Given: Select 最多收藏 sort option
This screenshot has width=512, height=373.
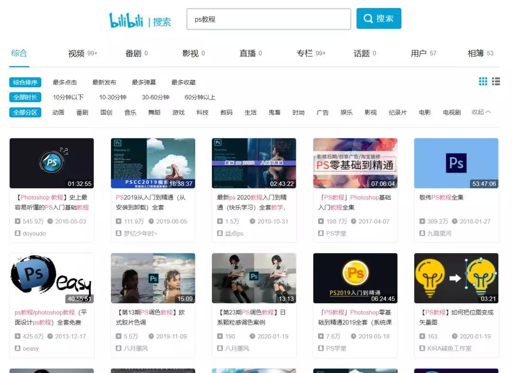Looking at the screenshot, I should pos(183,82).
